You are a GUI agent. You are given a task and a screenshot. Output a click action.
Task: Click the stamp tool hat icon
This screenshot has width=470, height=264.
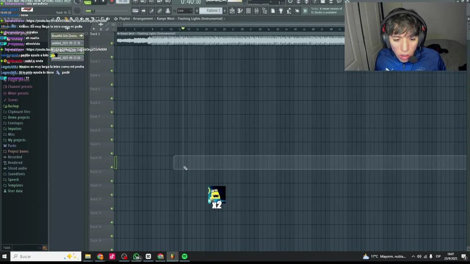(x=168, y=11)
